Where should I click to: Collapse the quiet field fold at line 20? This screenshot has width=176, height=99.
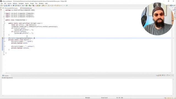(5, 41)
